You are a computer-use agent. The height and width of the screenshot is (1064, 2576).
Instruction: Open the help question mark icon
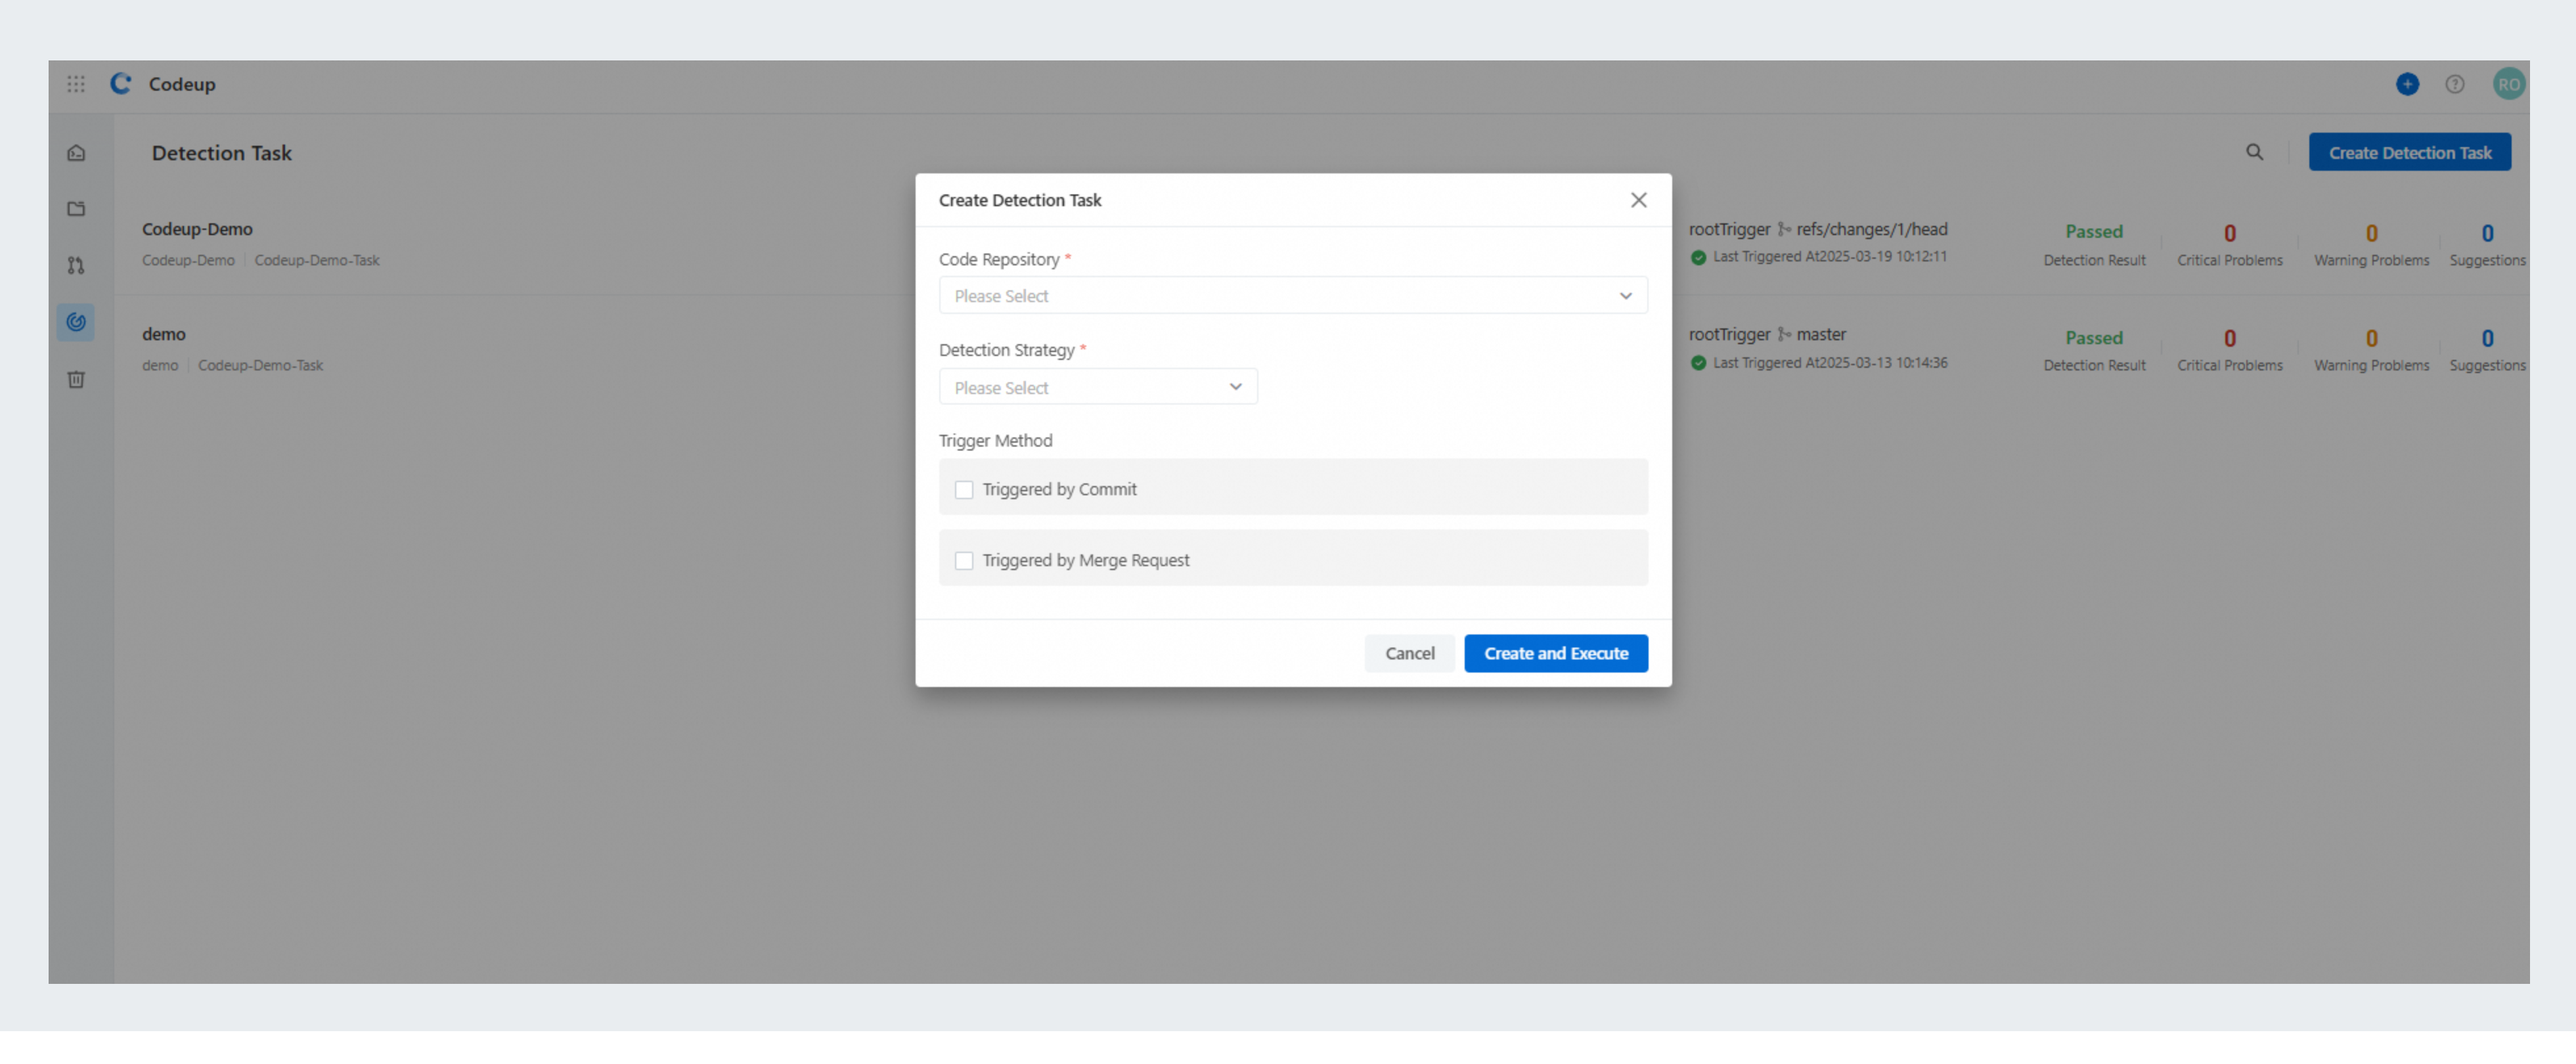click(2454, 84)
